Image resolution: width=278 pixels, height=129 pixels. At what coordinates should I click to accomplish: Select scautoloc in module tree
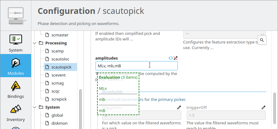pos(60,59)
